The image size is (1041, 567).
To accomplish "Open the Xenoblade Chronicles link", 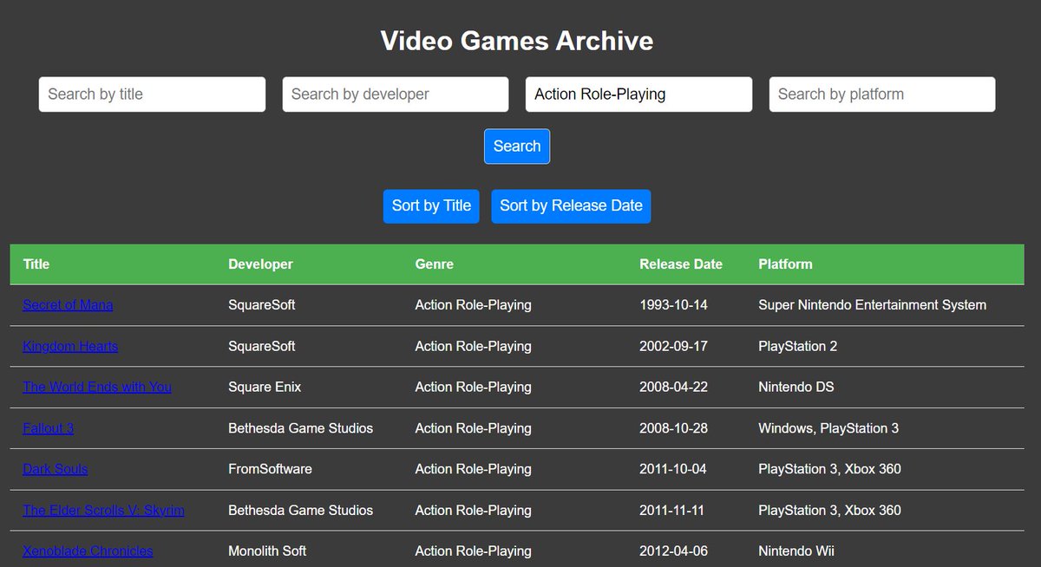I will point(88,551).
